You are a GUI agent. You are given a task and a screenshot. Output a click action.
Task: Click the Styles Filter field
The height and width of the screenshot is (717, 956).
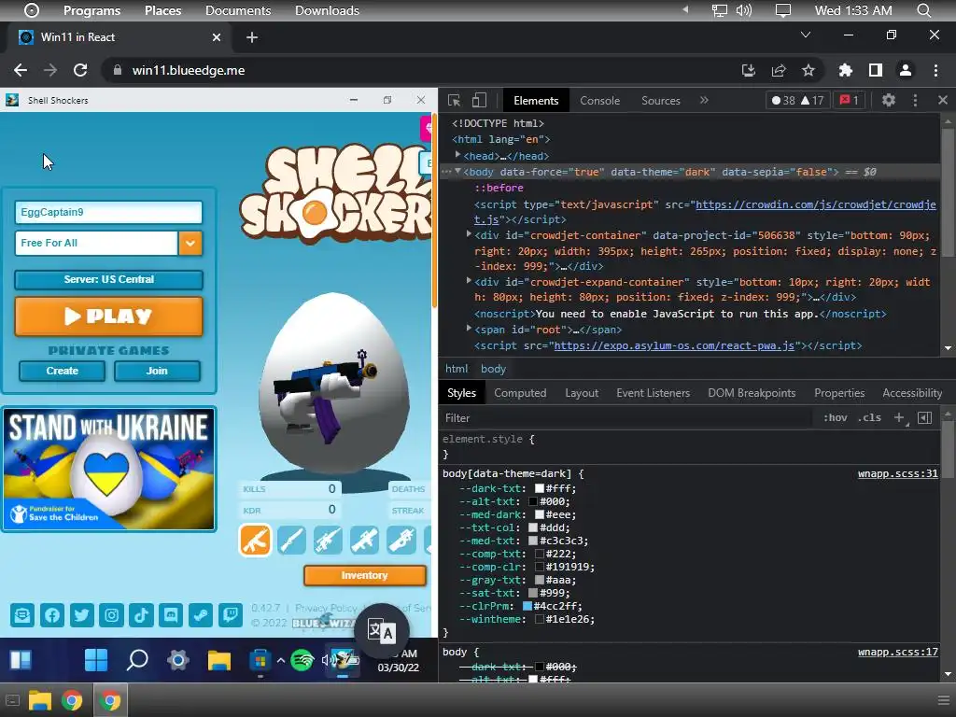tap(628, 417)
